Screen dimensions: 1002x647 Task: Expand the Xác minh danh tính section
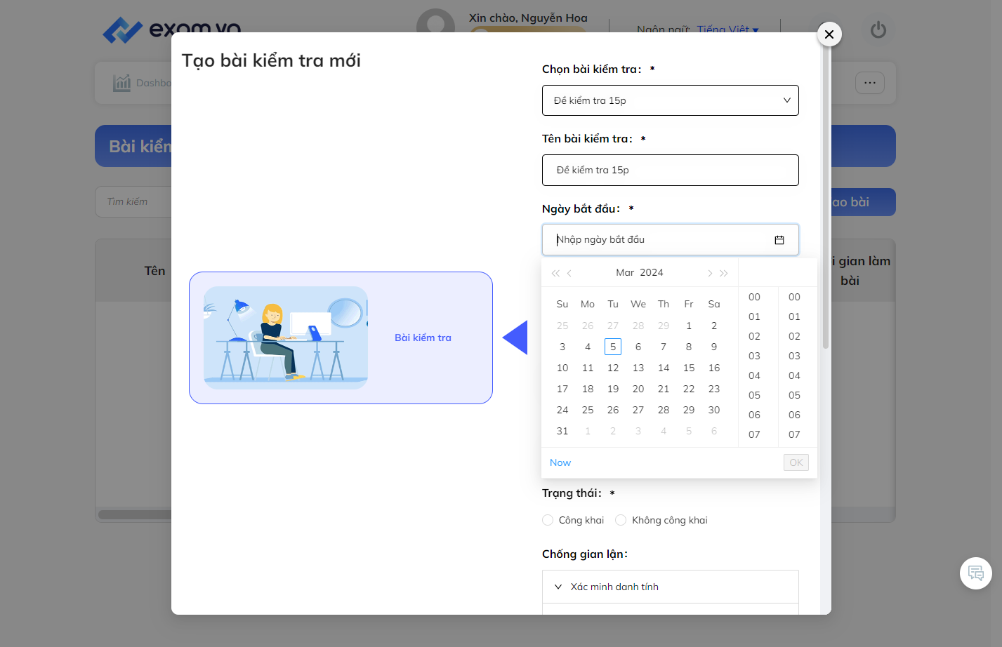coord(671,587)
